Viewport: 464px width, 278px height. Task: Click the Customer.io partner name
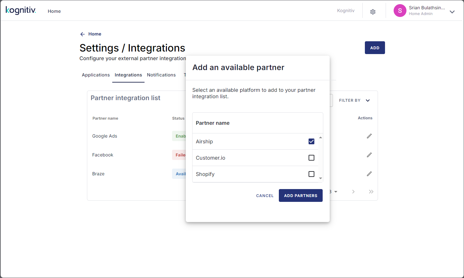(210, 158)
